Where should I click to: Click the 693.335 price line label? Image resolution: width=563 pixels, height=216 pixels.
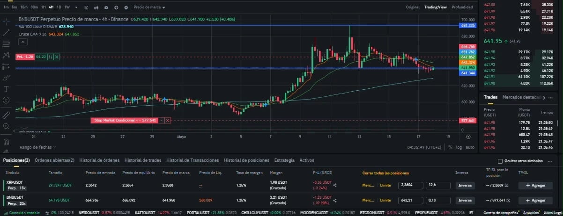tap(468, 25)
